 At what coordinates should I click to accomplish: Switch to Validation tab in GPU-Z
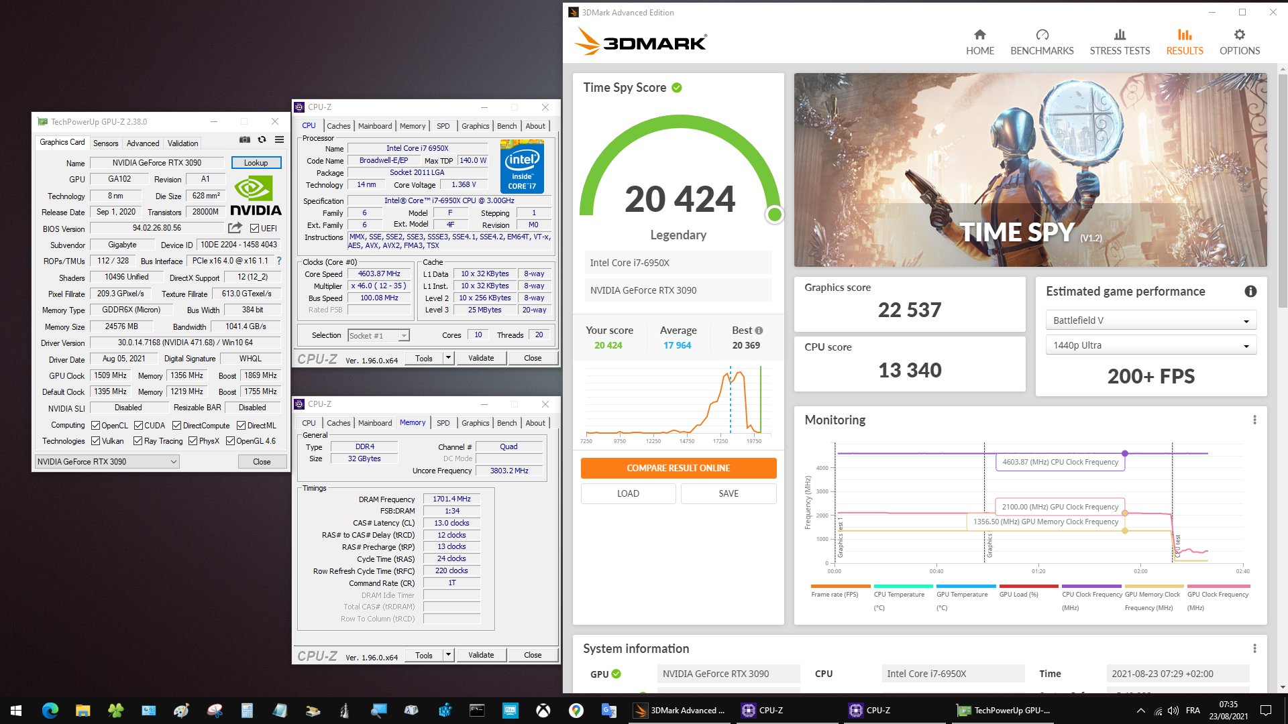click(182, 143)
